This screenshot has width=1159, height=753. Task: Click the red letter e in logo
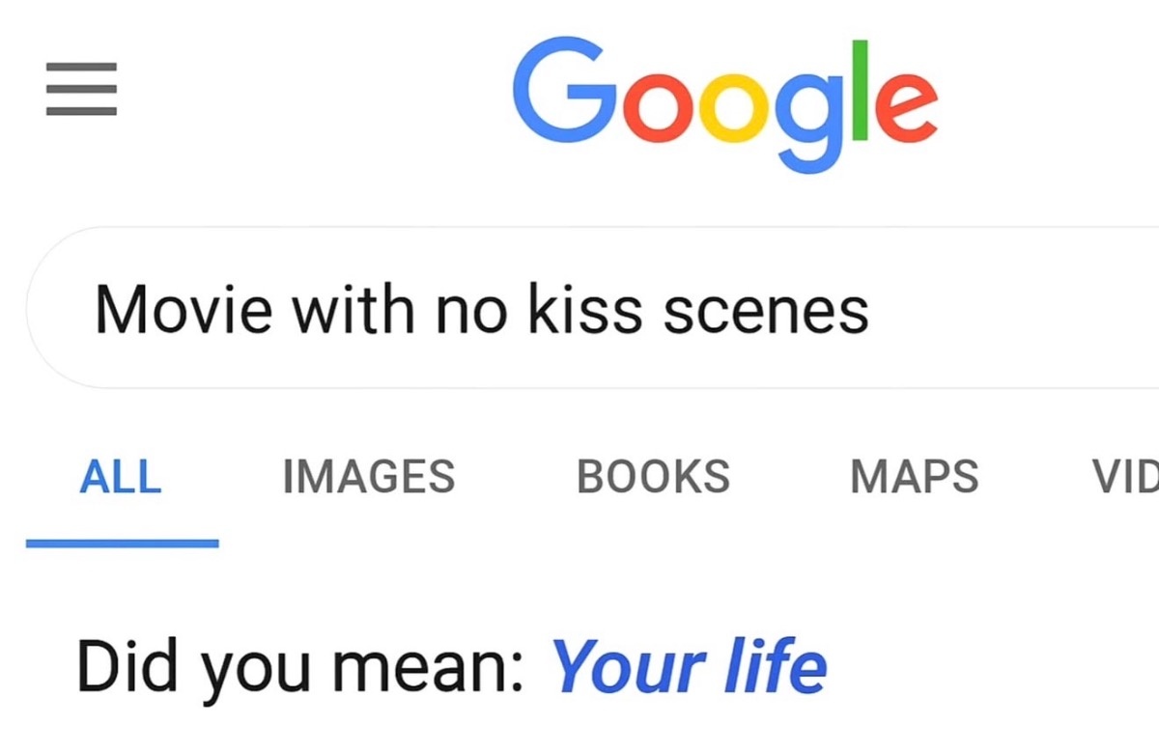click(x=906, y=108)
